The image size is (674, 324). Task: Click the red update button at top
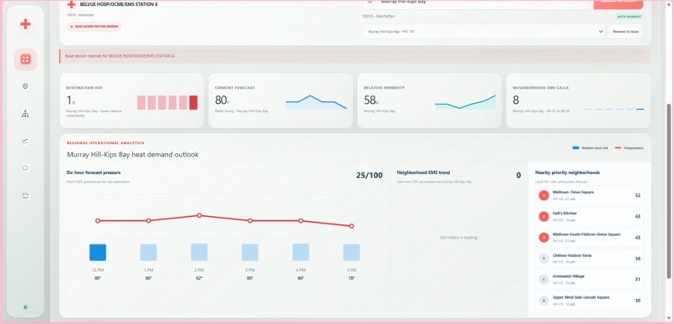click(618, 3)
